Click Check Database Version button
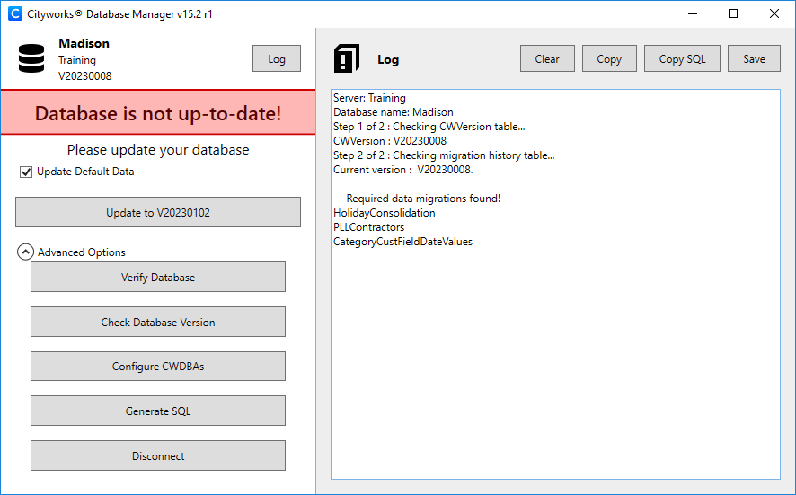Screen dimensions: 796x495 (158, 322)
